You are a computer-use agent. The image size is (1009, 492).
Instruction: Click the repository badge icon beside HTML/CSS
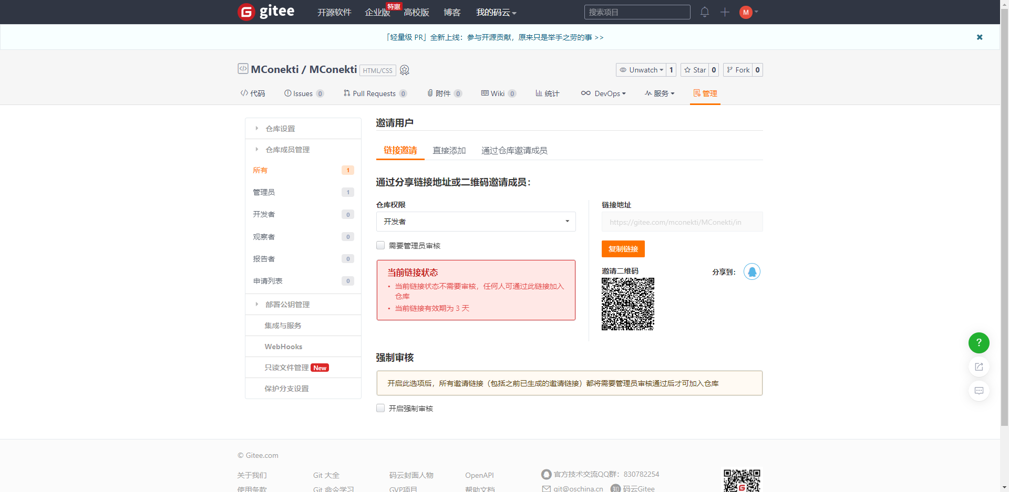click(x=405, y=70)
